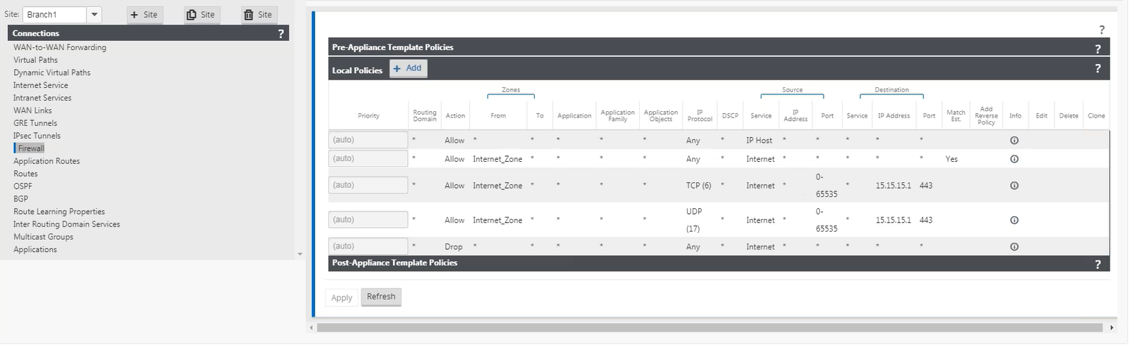Click the Add Reverse Policy column header

pyautogui.click(x=986, y=116)
